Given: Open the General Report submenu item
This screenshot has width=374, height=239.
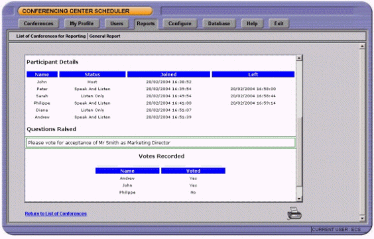Looking at the screenshot, I should [105, 36].
